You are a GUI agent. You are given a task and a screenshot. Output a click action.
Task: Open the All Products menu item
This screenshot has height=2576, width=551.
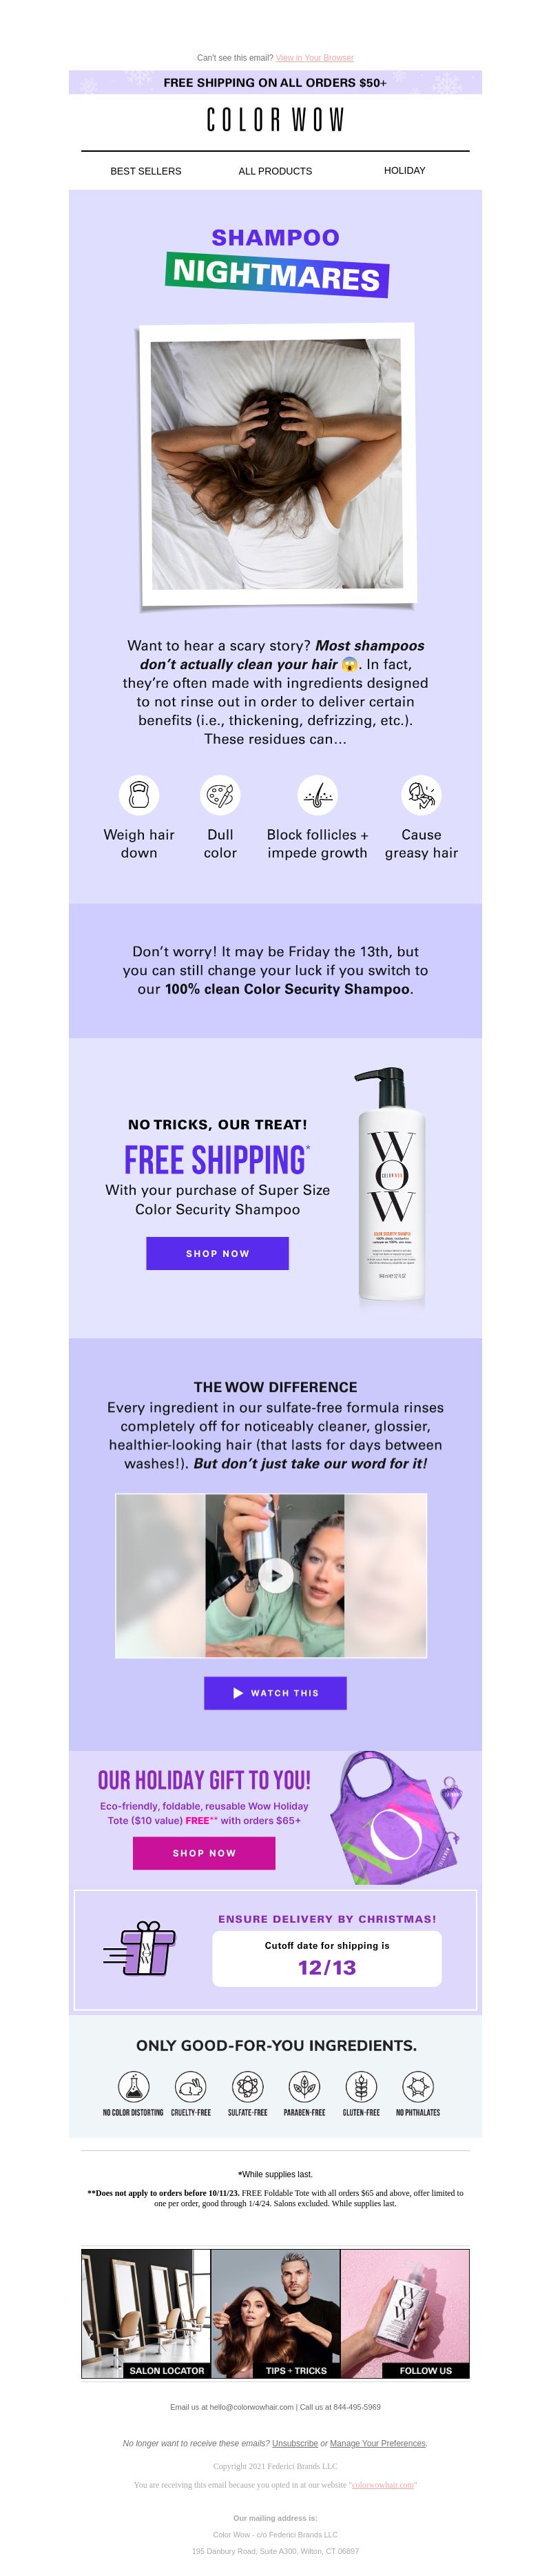[275, 171]
